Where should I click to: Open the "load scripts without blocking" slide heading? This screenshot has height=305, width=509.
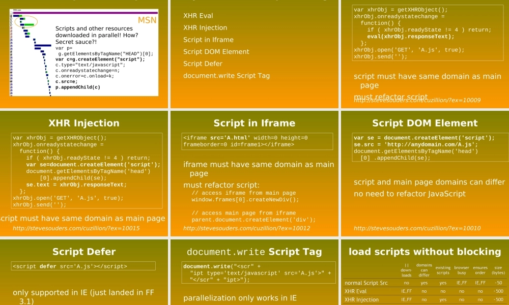click(x=425, y=252)
